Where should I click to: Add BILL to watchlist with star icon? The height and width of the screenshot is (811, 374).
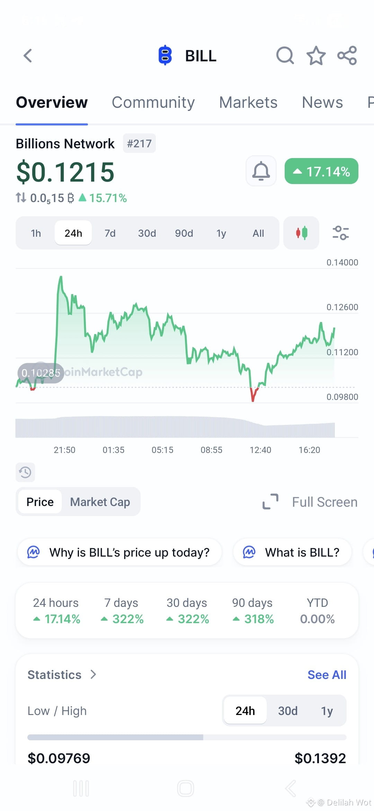[316, 55]
